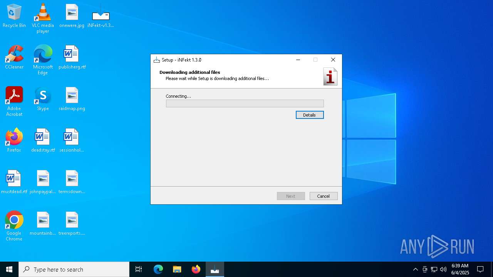
Task: Open the clock showing 6:39 AM
Action: (460, 269)
